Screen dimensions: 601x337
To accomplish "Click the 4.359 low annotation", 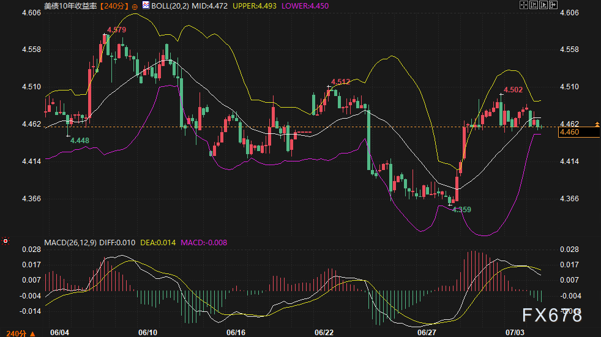I will 461,209.
